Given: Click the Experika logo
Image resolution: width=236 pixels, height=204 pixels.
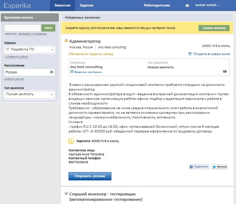Looking at the screenshot, I should (17, 6).
